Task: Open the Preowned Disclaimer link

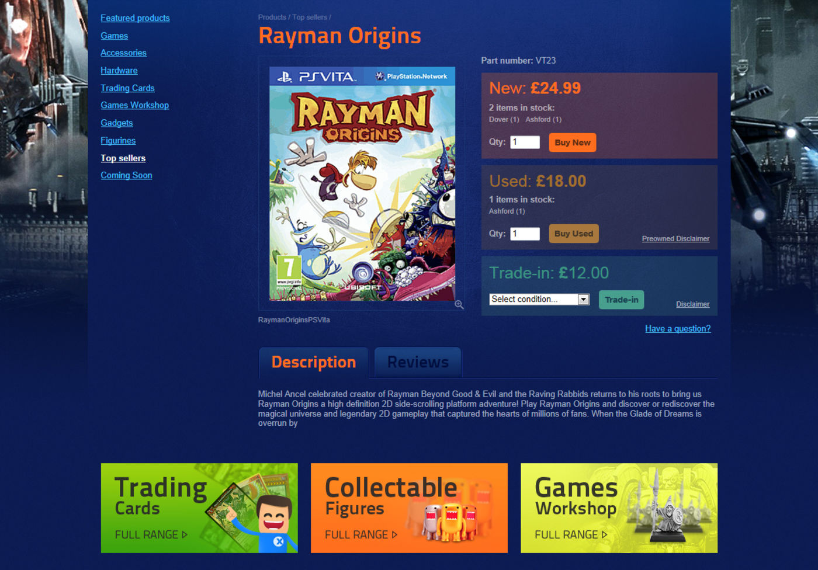Action: [x=675, y=238]
